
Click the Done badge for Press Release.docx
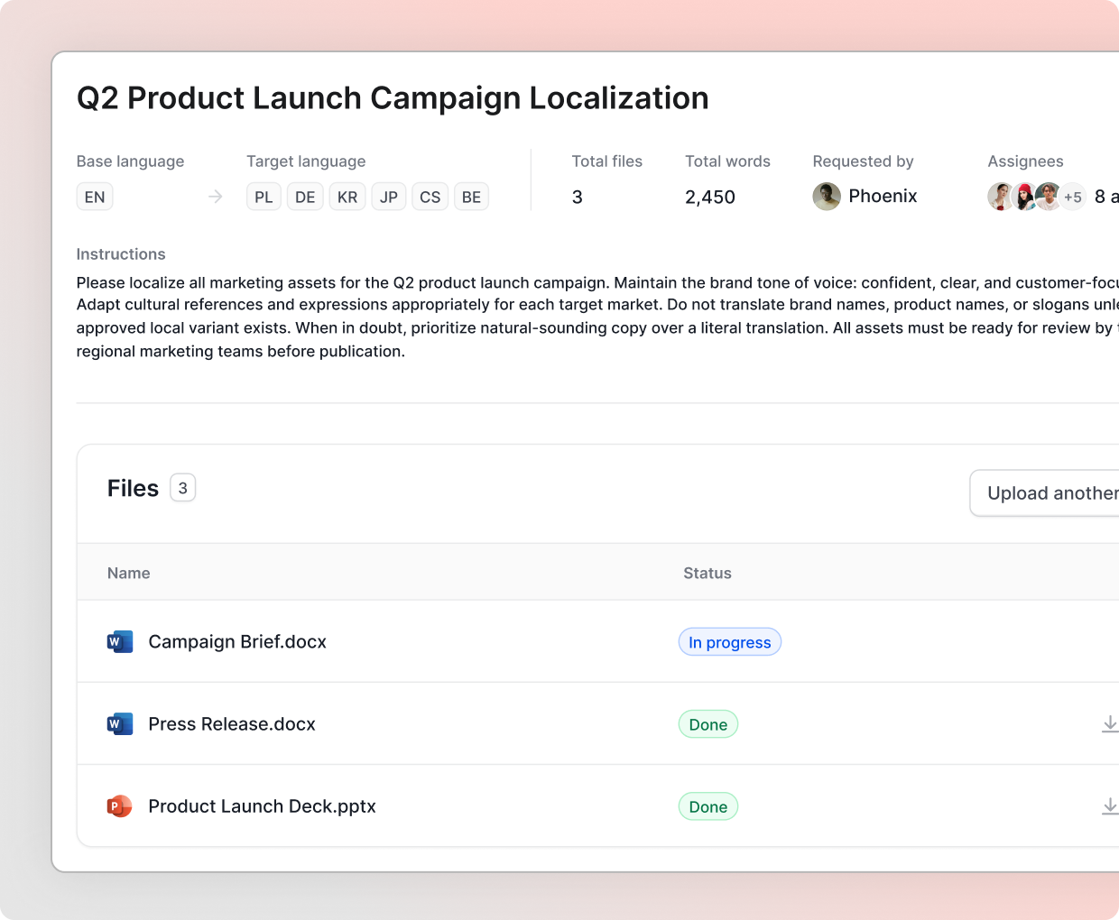(x=708, y=724)
